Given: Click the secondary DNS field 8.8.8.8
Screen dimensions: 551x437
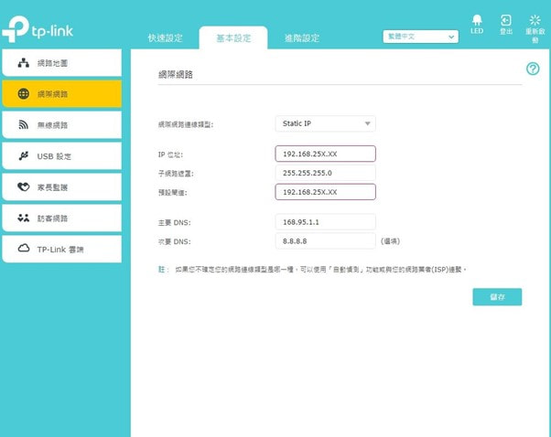Looking at the screenshot, I should pos(326,241).
